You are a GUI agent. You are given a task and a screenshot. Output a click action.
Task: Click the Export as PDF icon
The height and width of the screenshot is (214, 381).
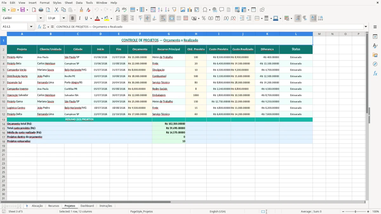[34, 10]
